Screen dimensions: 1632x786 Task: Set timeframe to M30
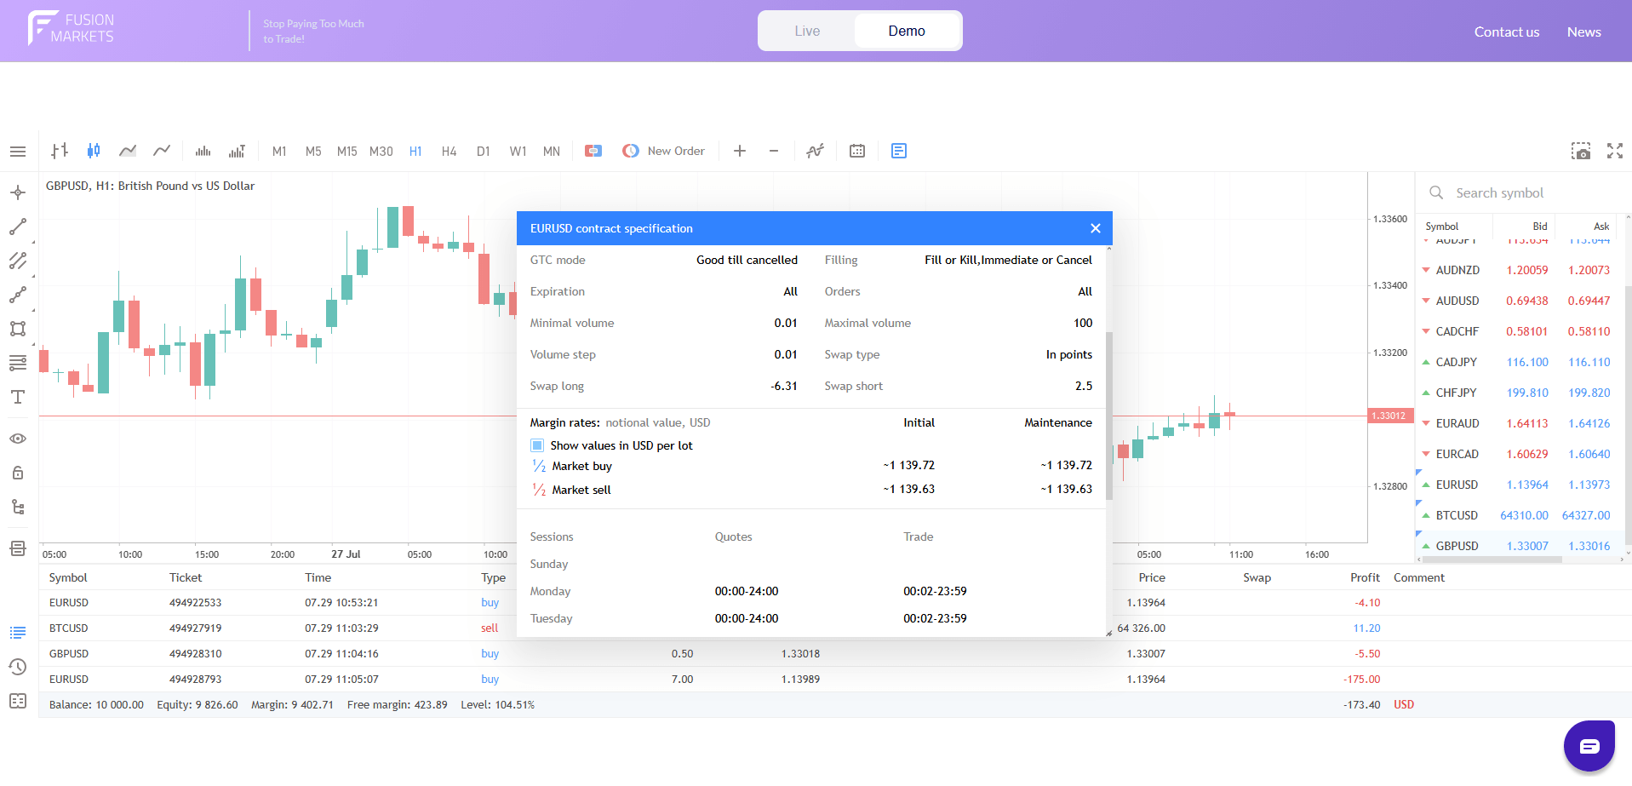[x=381, y=152]
